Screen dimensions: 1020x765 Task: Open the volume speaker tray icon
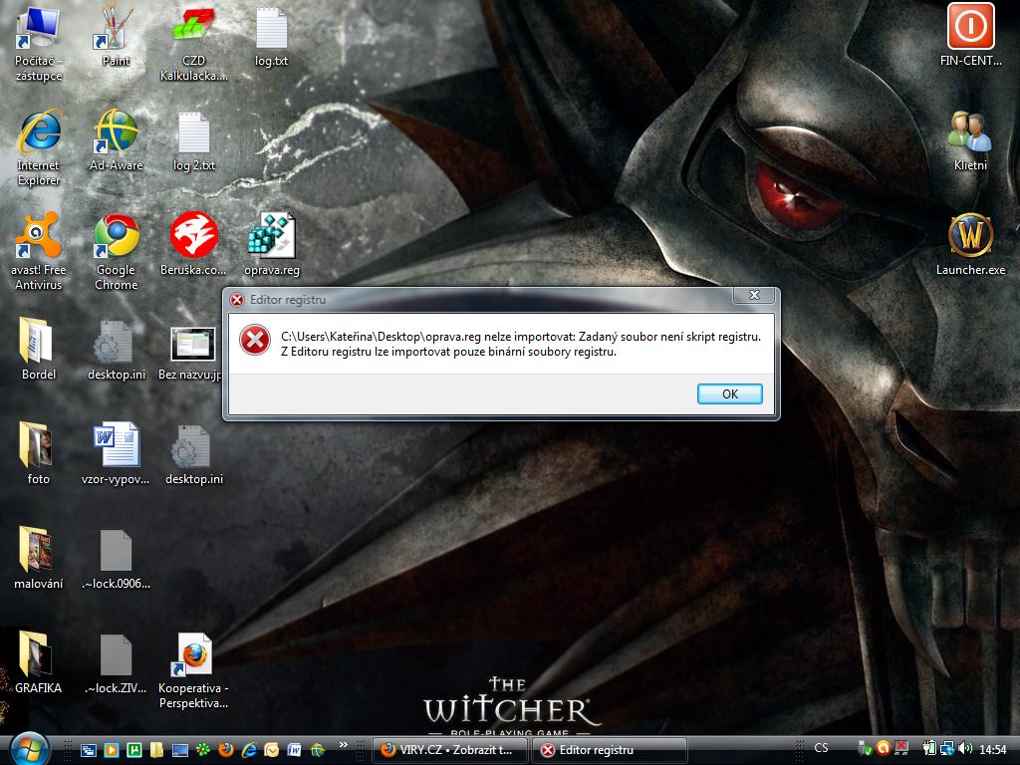(965, 748)
